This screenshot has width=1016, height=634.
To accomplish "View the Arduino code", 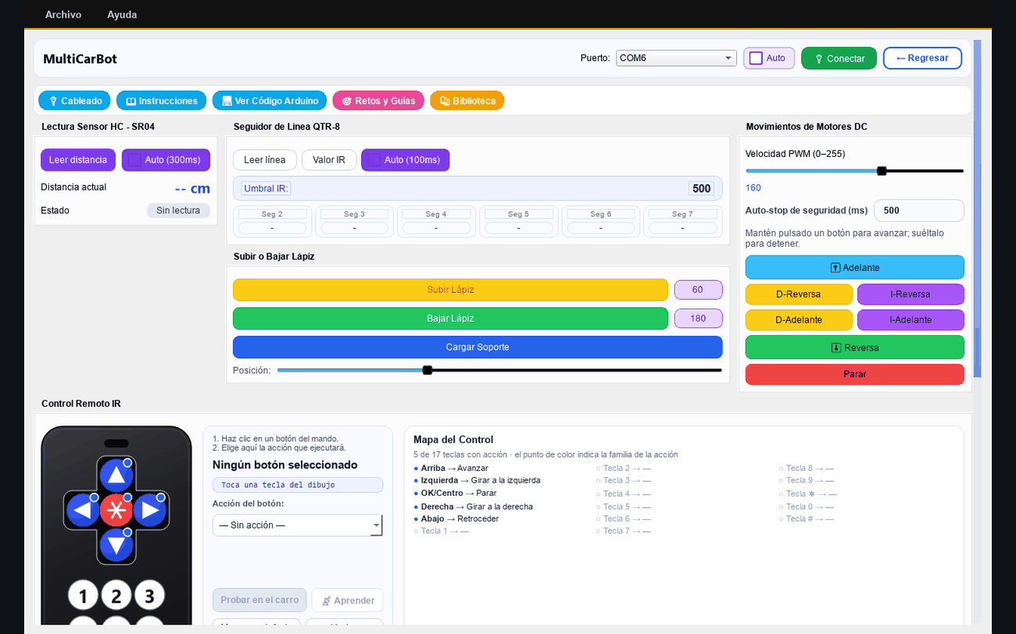I will point(270,101).
